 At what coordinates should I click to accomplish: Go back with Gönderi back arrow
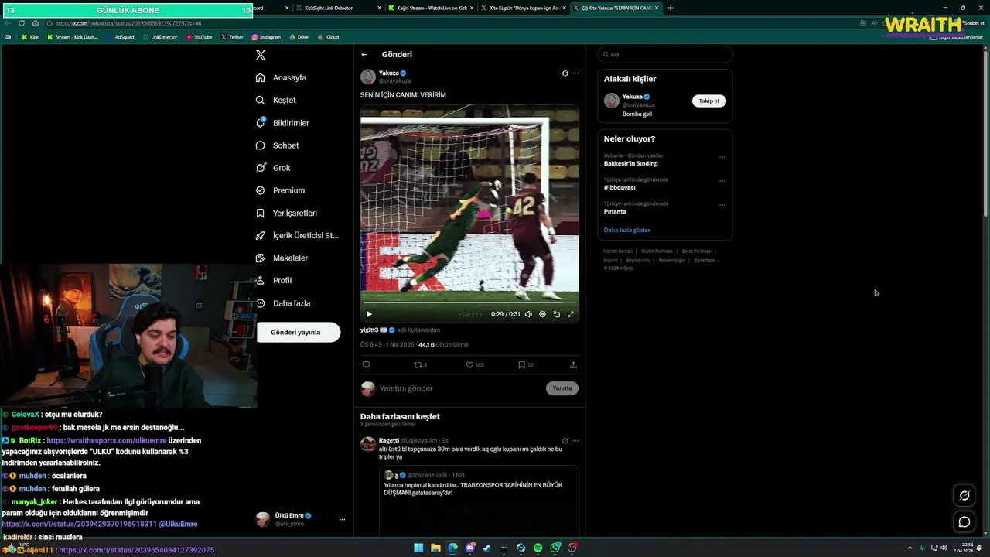[364, 55]
